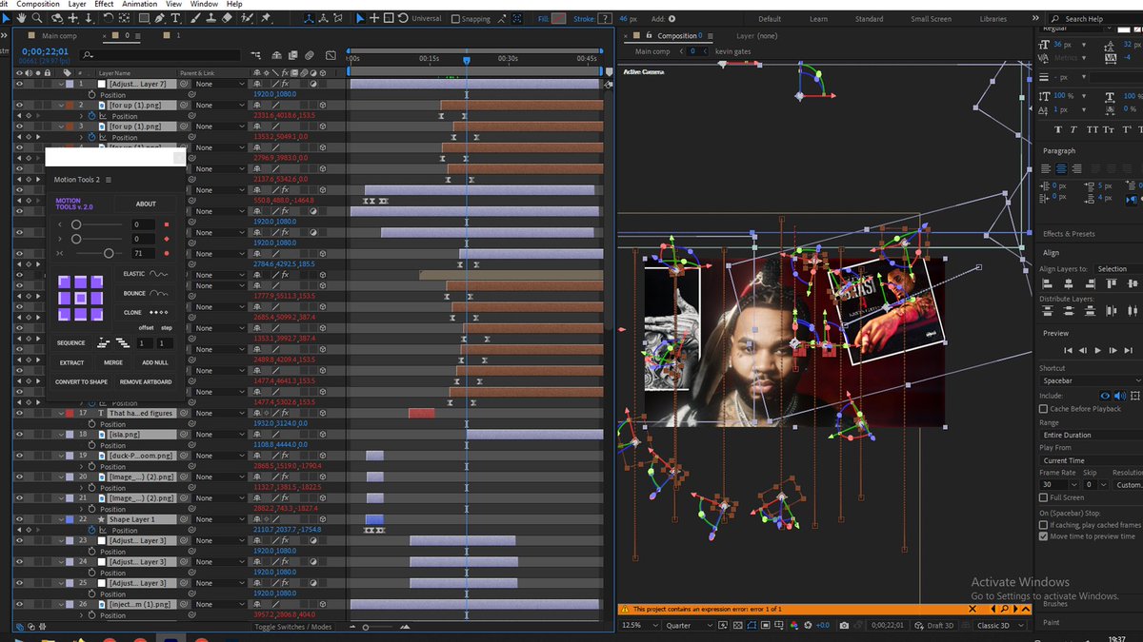This screenshot has width=1143, height=642.
Task: Click the timeline current time indicator
Action: pos(466,60)
